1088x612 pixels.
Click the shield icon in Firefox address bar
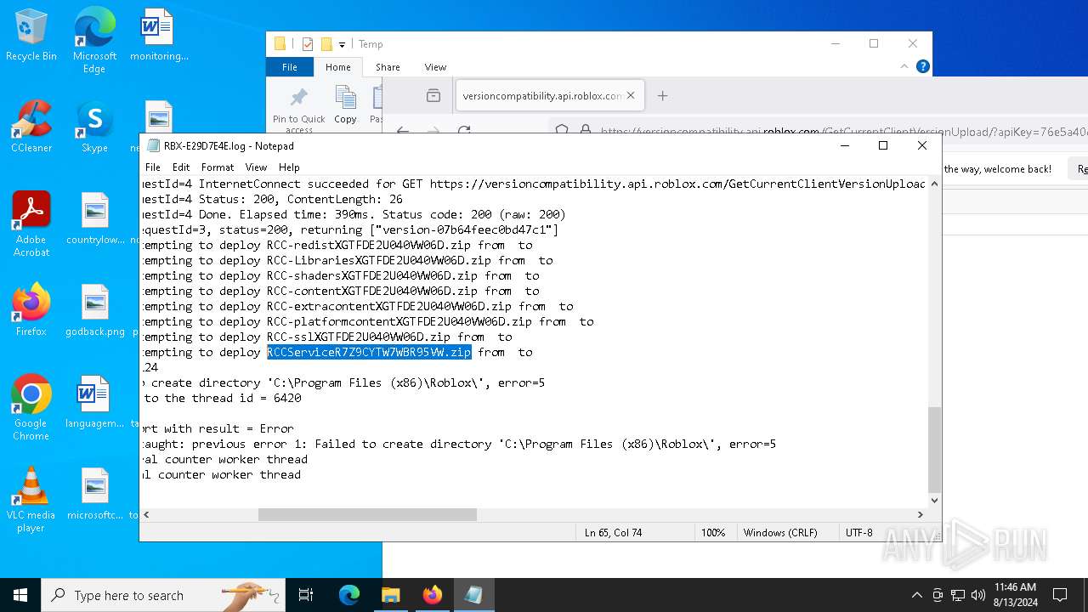point(562,131)
